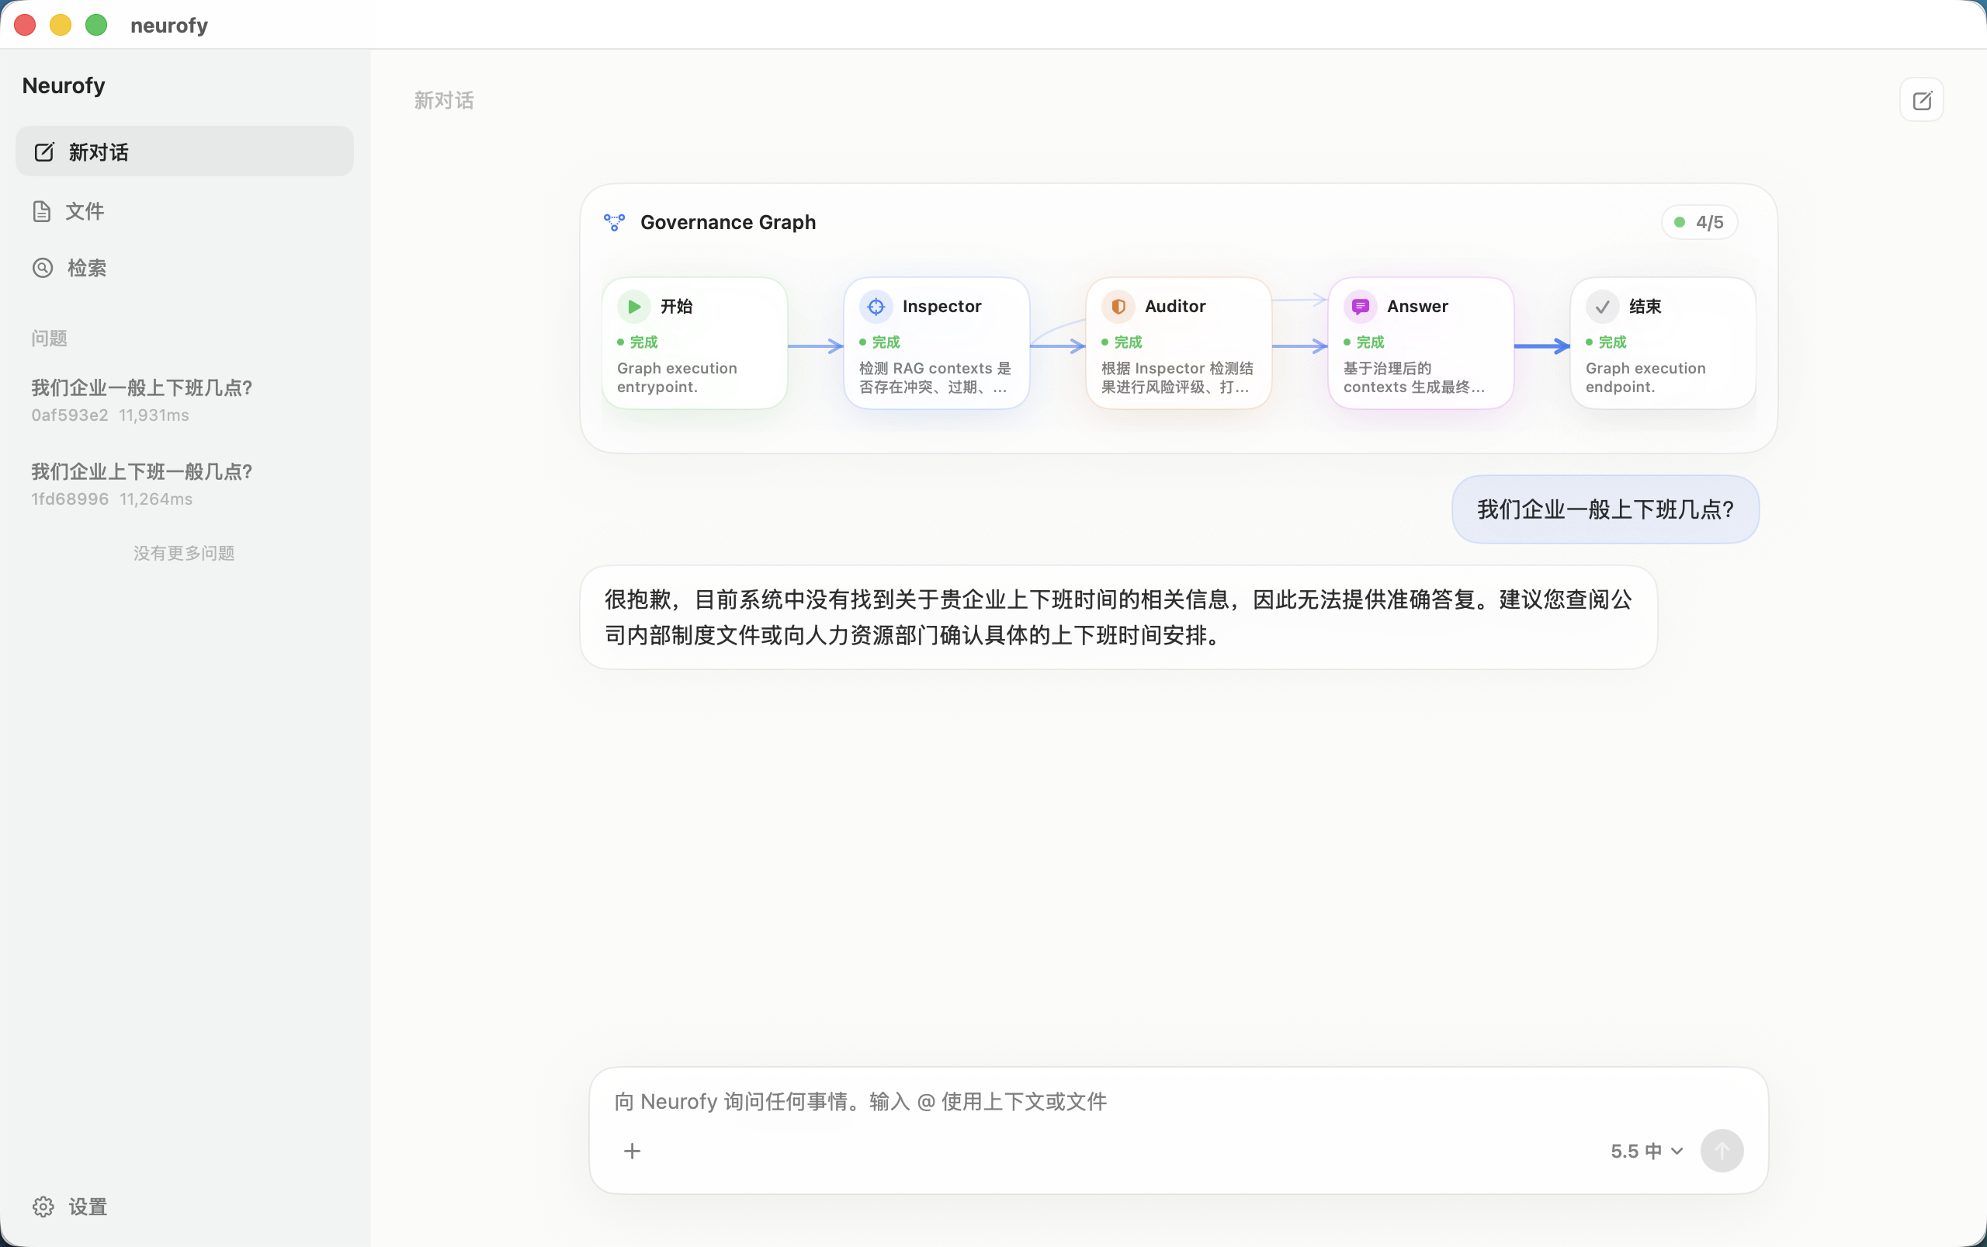Click the Inspector node title
Viewport: 1987px width, 1247px height.
pos(941,307)
